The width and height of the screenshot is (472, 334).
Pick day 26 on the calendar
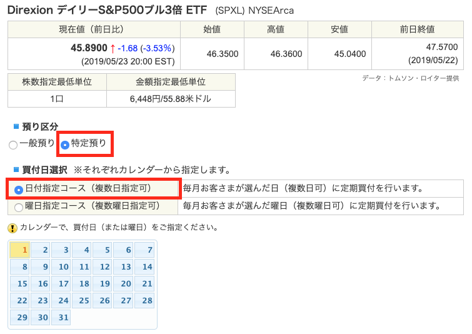point(103,301)
